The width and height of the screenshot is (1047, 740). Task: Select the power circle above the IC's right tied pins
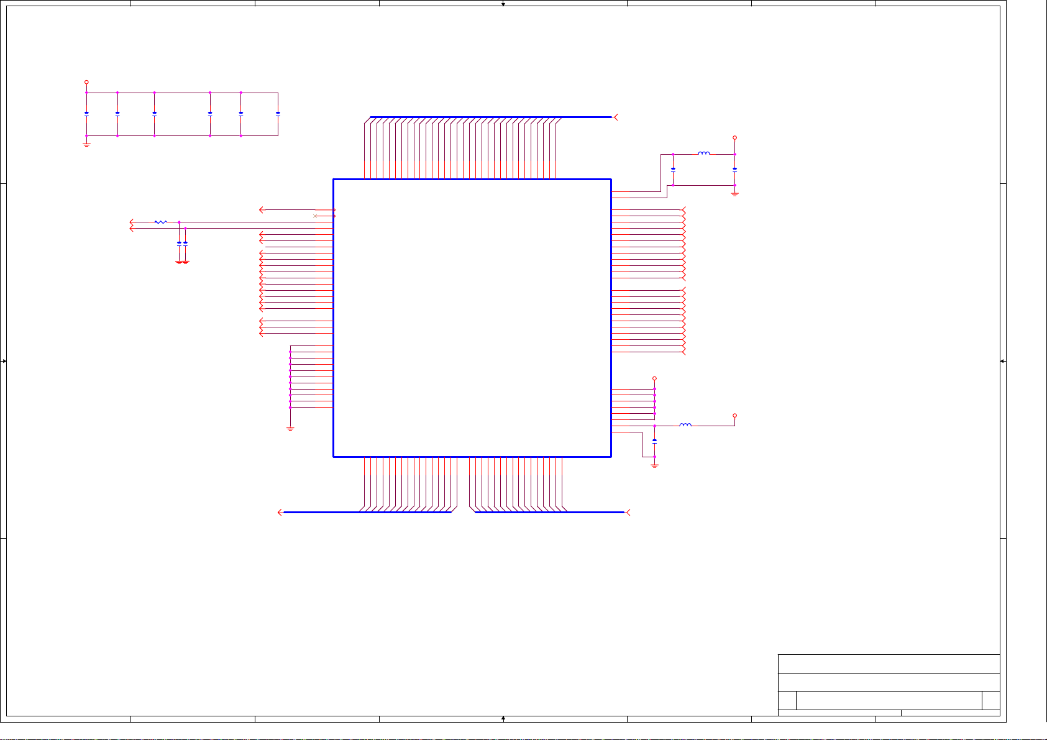655,378
